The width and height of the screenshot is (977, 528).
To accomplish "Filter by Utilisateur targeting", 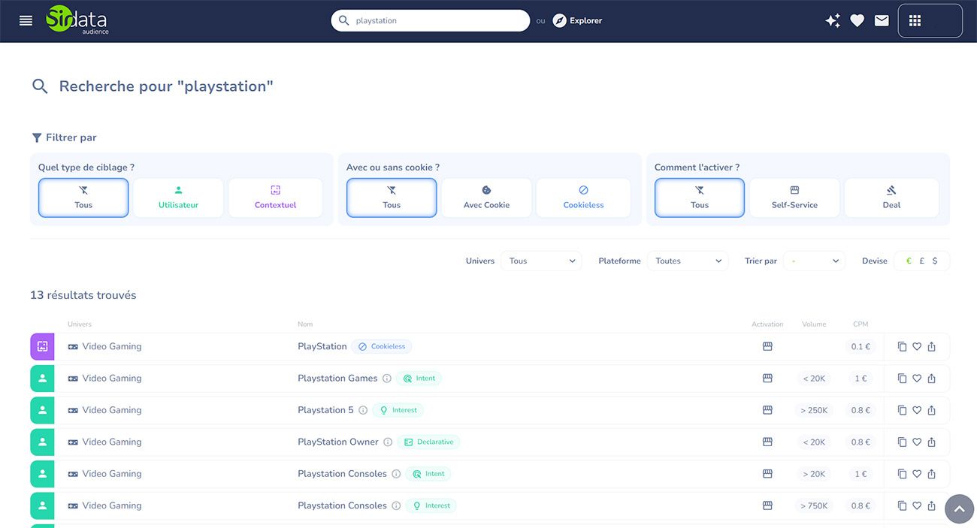I will tap(178, 198).
